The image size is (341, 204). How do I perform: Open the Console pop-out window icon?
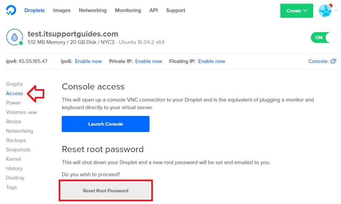pyautogui.click(x=333, y=61)
